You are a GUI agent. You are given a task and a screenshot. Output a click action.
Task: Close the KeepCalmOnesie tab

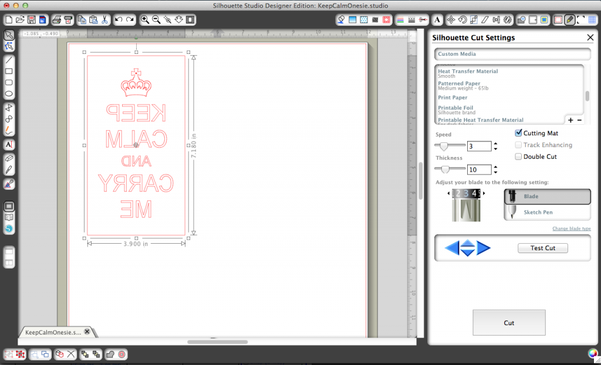click(x=87, y=332)
